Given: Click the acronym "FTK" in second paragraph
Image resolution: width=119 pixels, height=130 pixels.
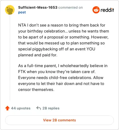Looking at the screenshot, I should pyautogui.click(x=22, y=72).
